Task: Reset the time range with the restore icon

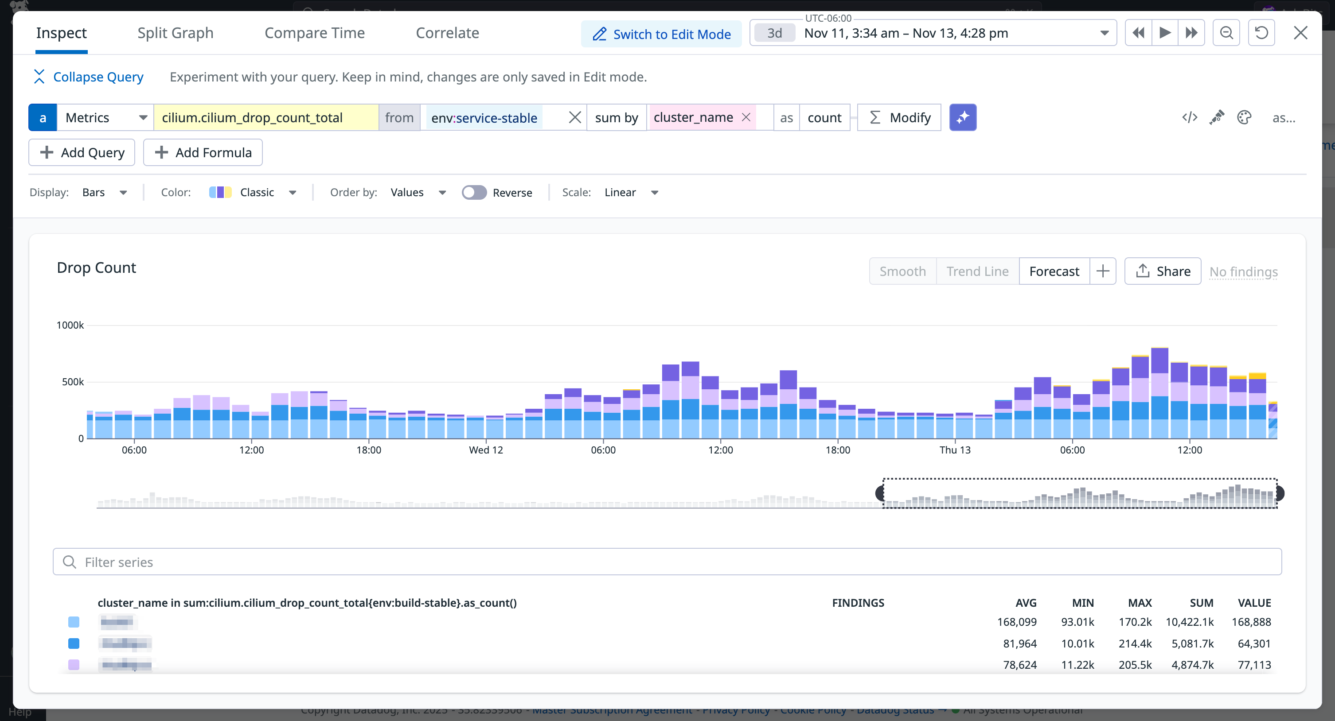Action: tap(1261, 33)
